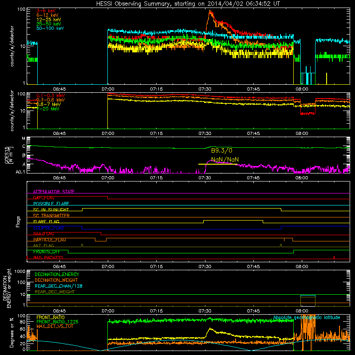
Task: Click the FRONT_RATIO_1225 legend label
Action: pyautogui.click(x=58, y=322)
